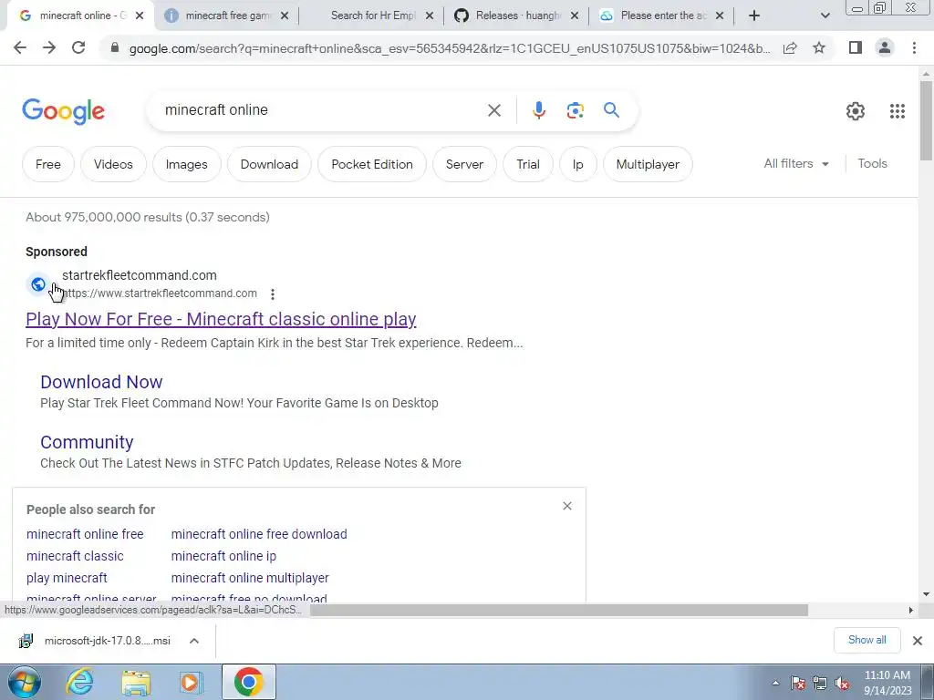Click the browser forward arrow

pos(49,47)
